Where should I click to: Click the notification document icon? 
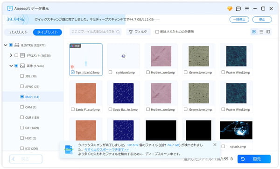(x=69, y=149)
